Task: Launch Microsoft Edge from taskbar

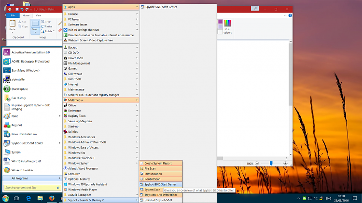Action: click(x=28, y=198)
